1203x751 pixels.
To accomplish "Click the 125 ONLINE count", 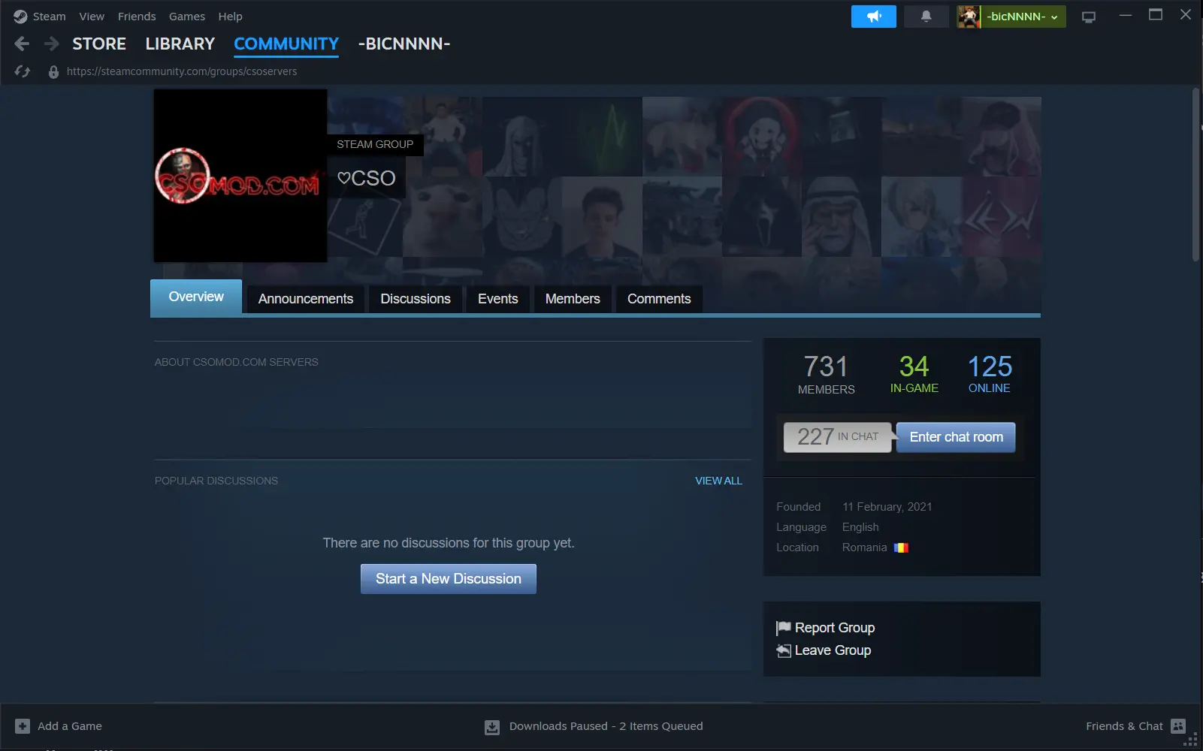I will pyautogui.click(x=990, y=373).
